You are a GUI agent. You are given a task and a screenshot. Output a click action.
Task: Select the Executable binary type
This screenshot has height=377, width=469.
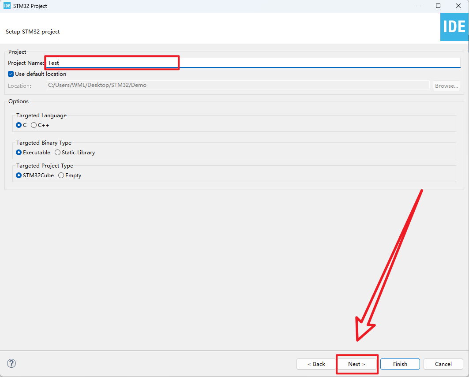(x=19, y=153)
